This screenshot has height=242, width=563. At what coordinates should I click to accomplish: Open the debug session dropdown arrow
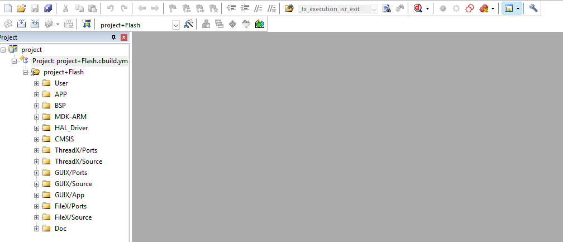click(x=427, y=8)
